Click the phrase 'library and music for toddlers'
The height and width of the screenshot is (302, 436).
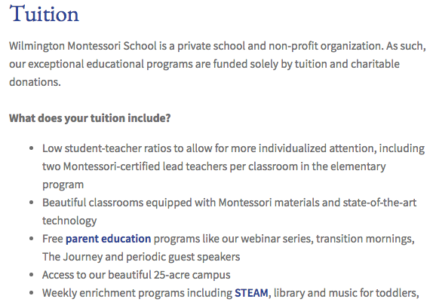(x=346, y=293)
